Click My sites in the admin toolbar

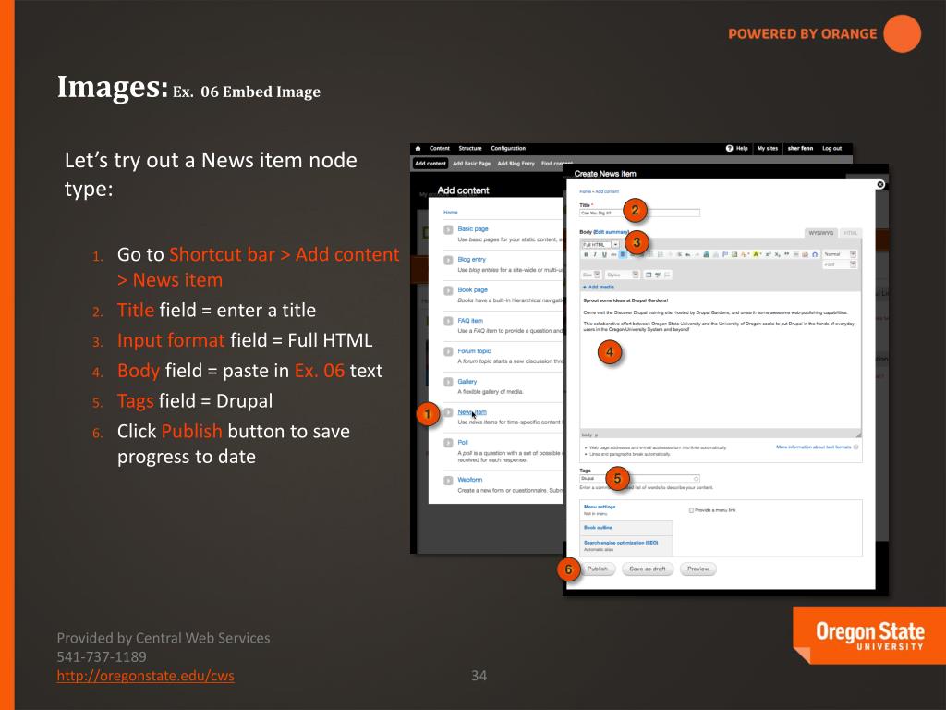768,148
